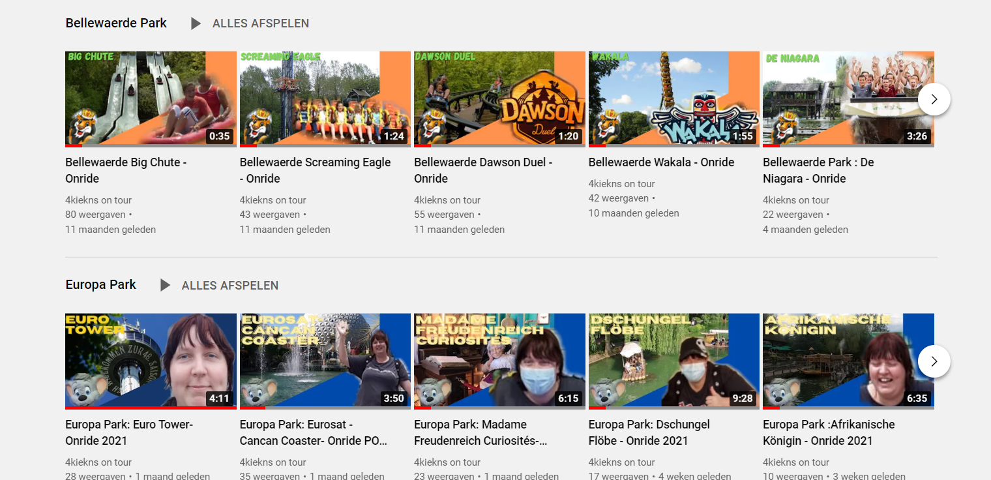Screen dimensions: 991x480
Task: Click title 'Europa Park :Afrikanische Königin - Onride 2021'
Action: (829, 432)
